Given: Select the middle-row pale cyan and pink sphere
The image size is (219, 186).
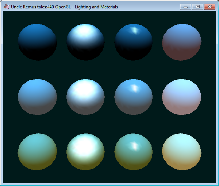Looking at the screenshot, I should (x=182, y=97).
